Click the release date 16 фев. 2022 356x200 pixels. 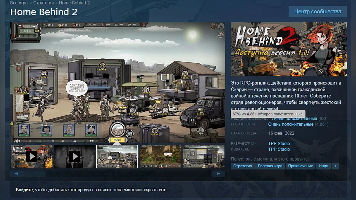point(281,133)
